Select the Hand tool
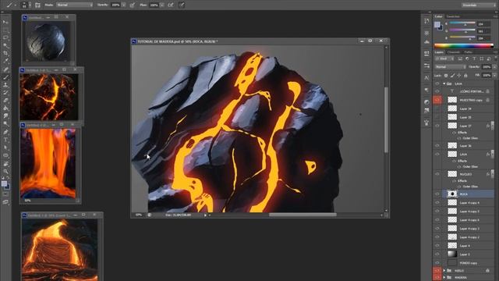The image size is (499, 281). [x=5, y=164]
